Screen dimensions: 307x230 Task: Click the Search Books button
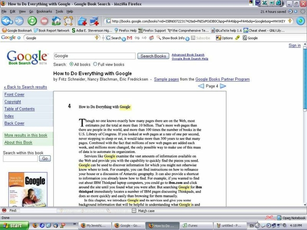coord(153,56)
